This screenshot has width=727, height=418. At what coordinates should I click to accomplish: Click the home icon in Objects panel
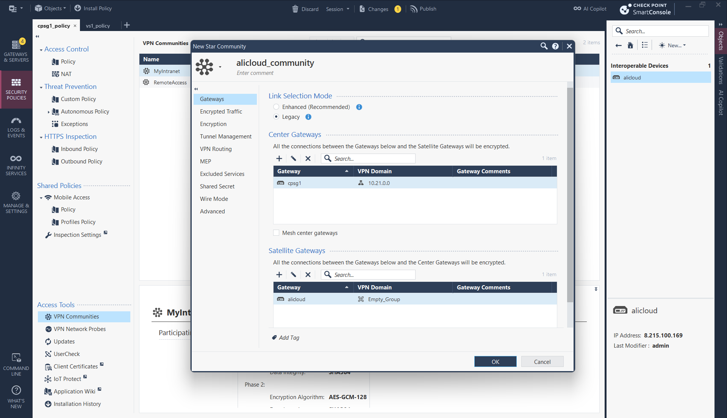pos(630,45)
